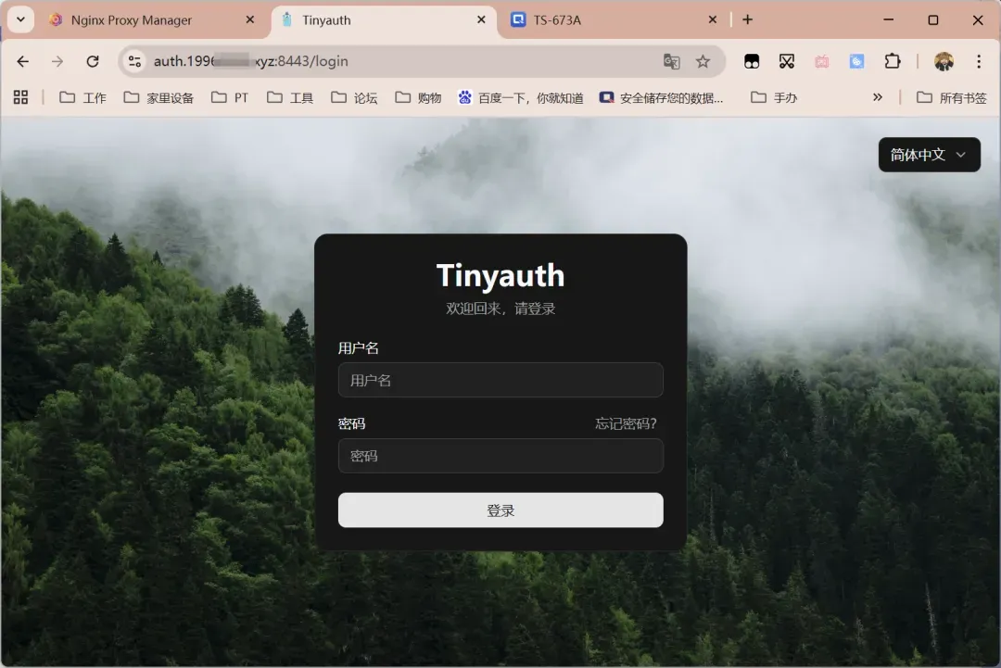The image size is (1001, 668).
Task: Click the 用户名 input field
Action: pyautogui.click(x=500, y=380)
